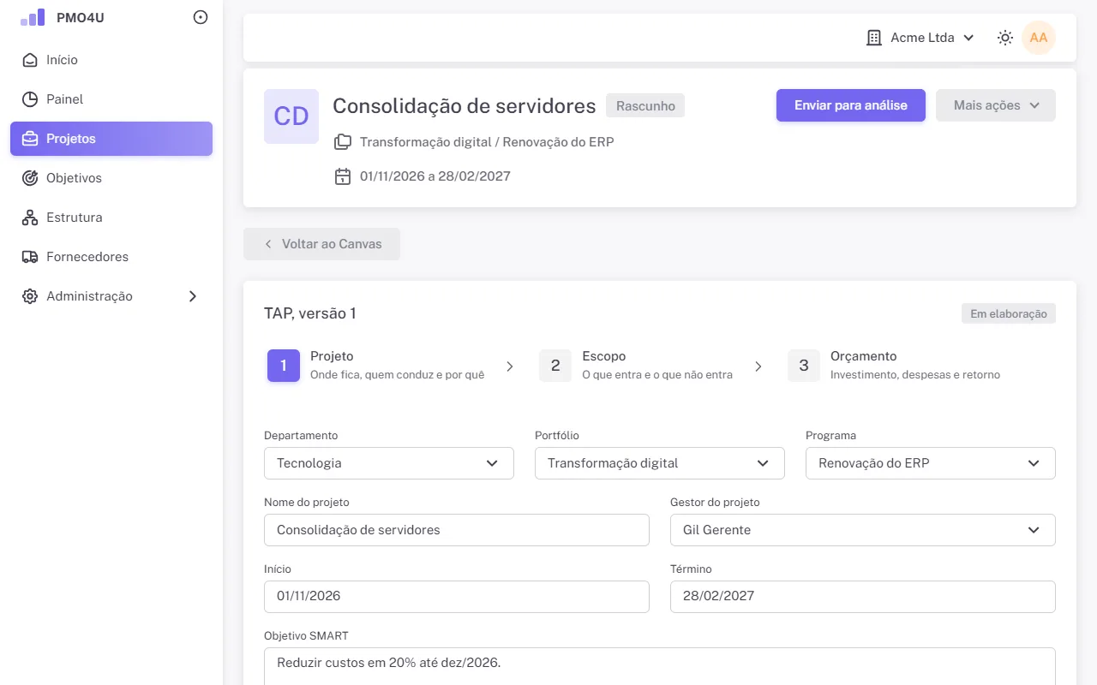Open the Portfólio dropdown
Image resolution: width=1097 pixels, height=685 pixels.
(x=660, y=463)
